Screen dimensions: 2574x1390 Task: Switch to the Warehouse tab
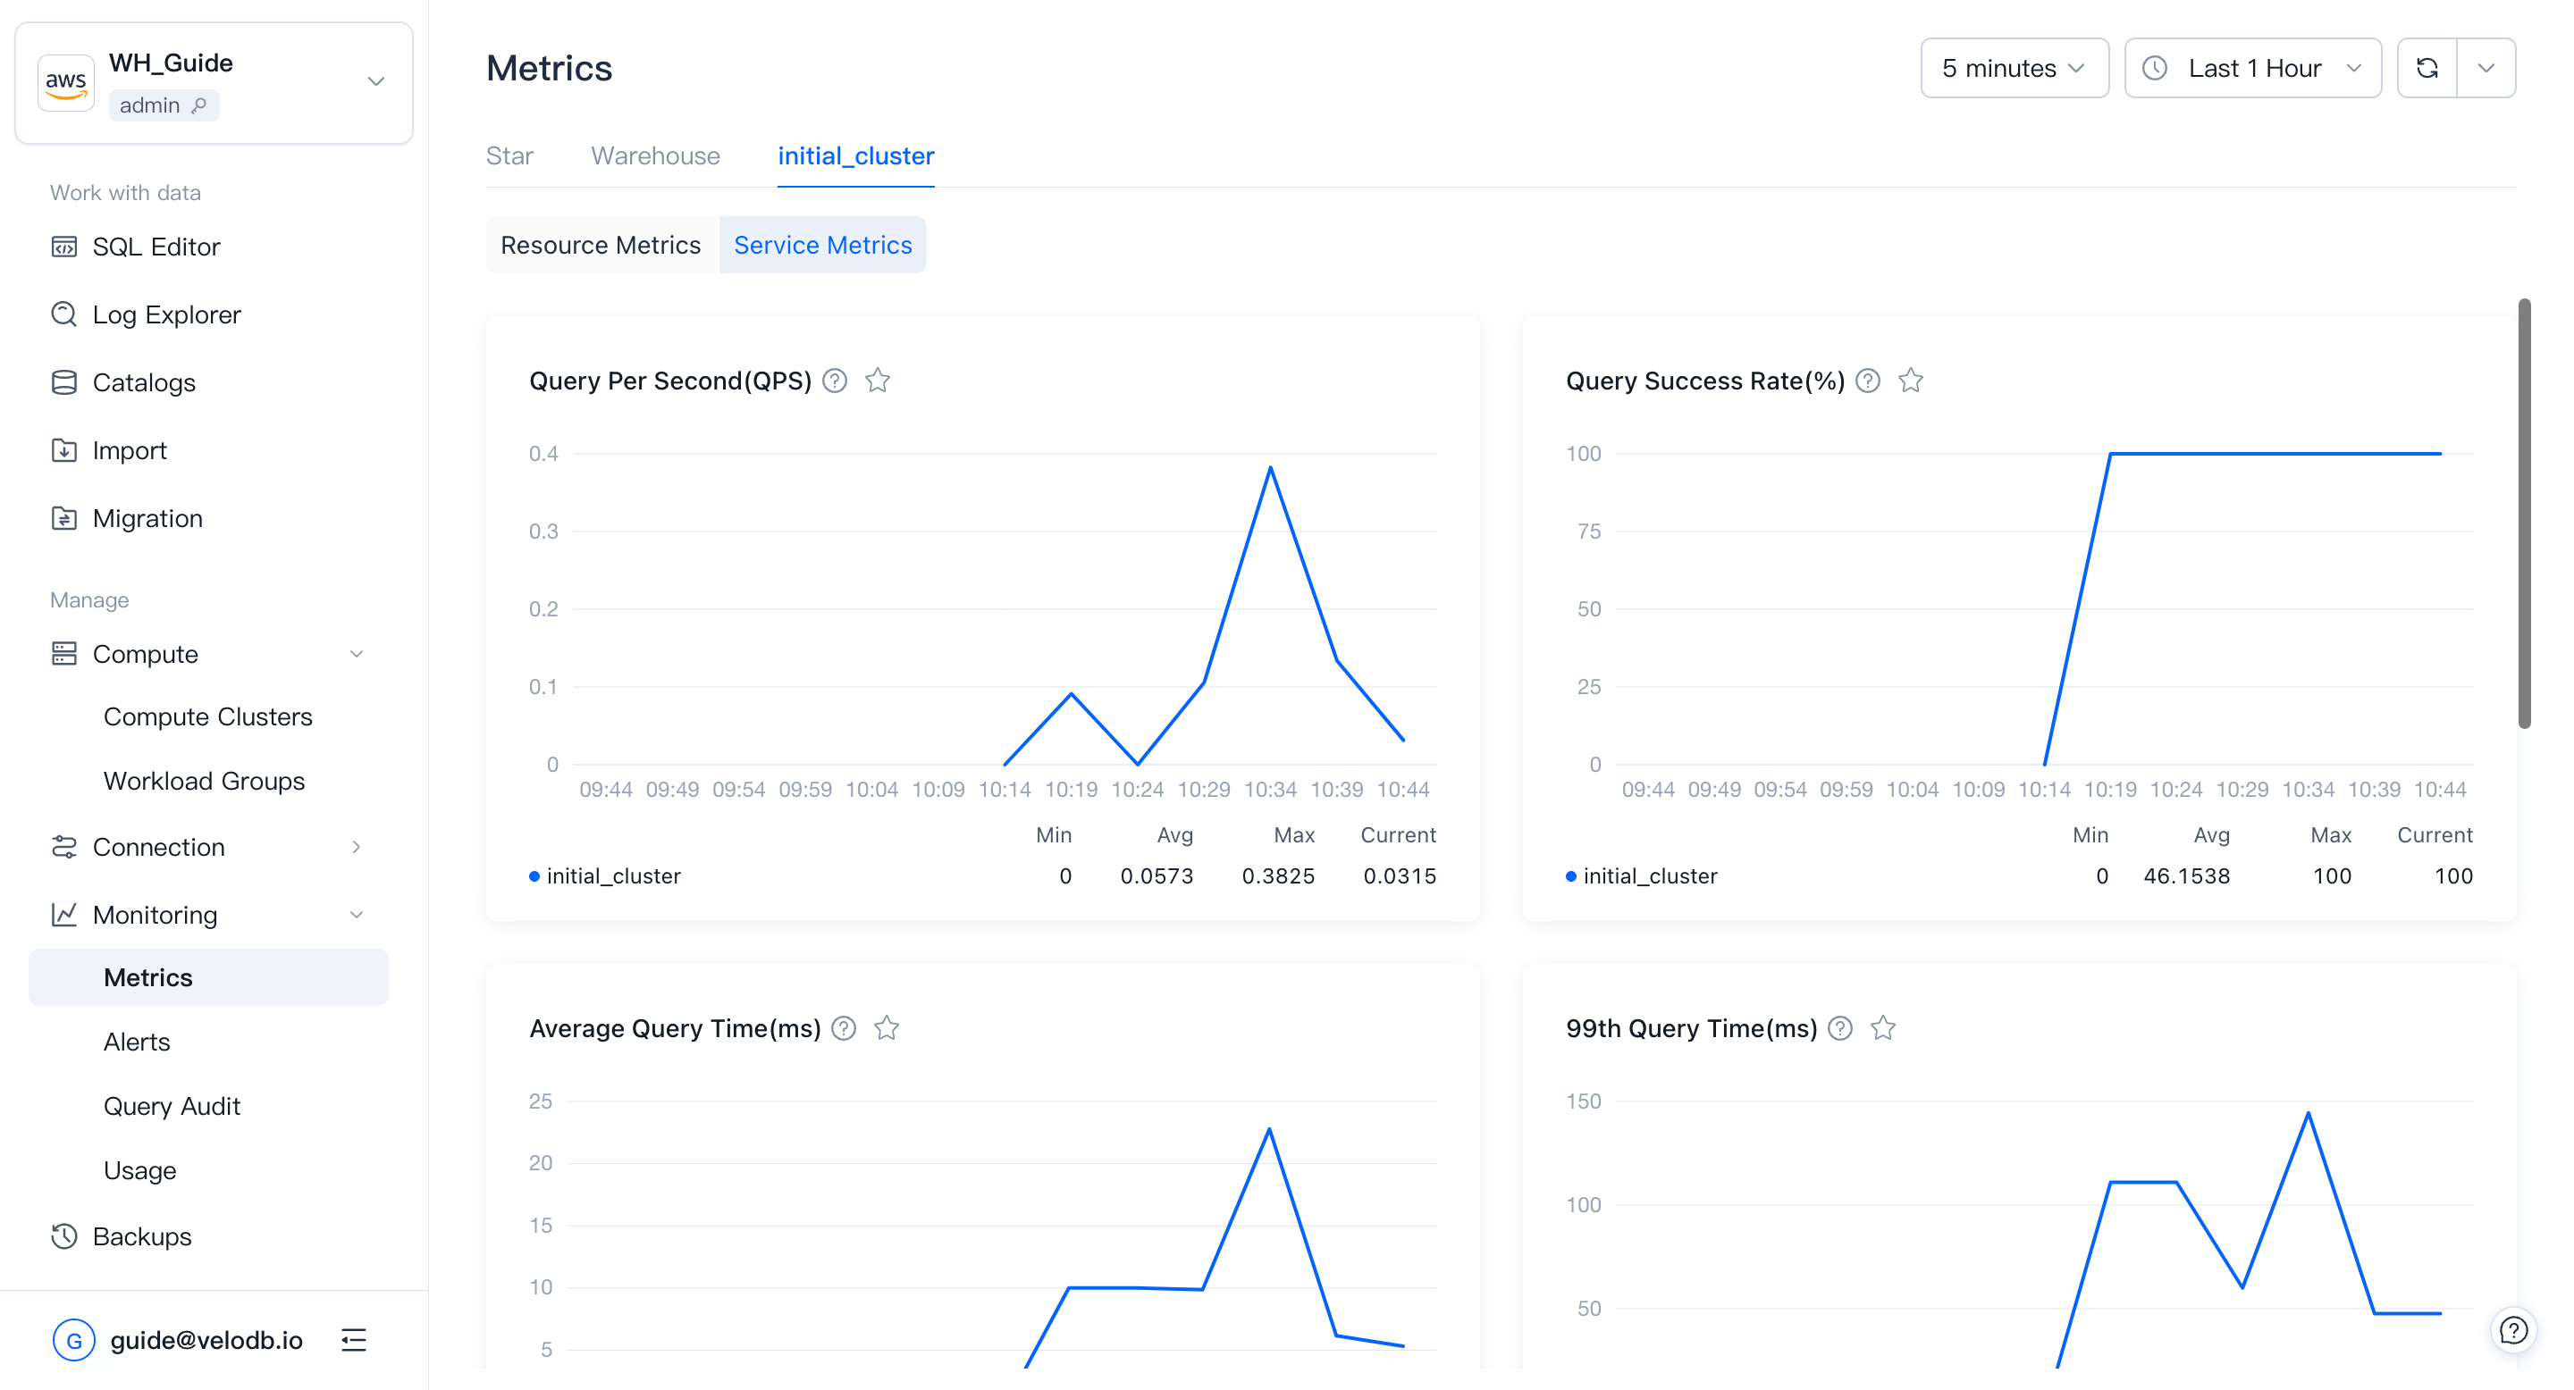655,155
